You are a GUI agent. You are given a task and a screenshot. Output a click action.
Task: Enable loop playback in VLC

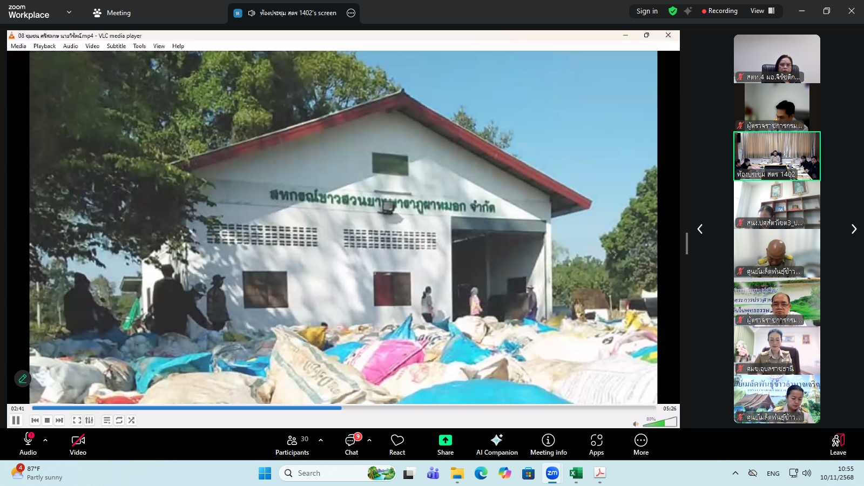[119, 420]
